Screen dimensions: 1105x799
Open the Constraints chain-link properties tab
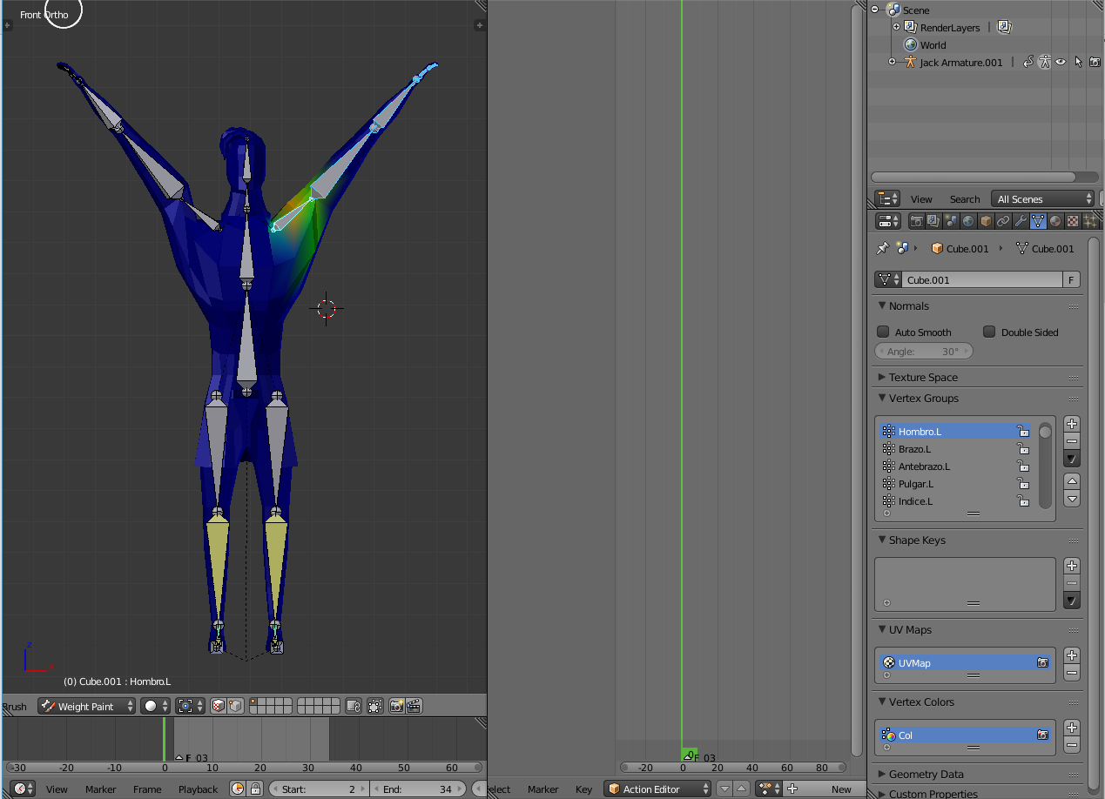[1003, 222]
